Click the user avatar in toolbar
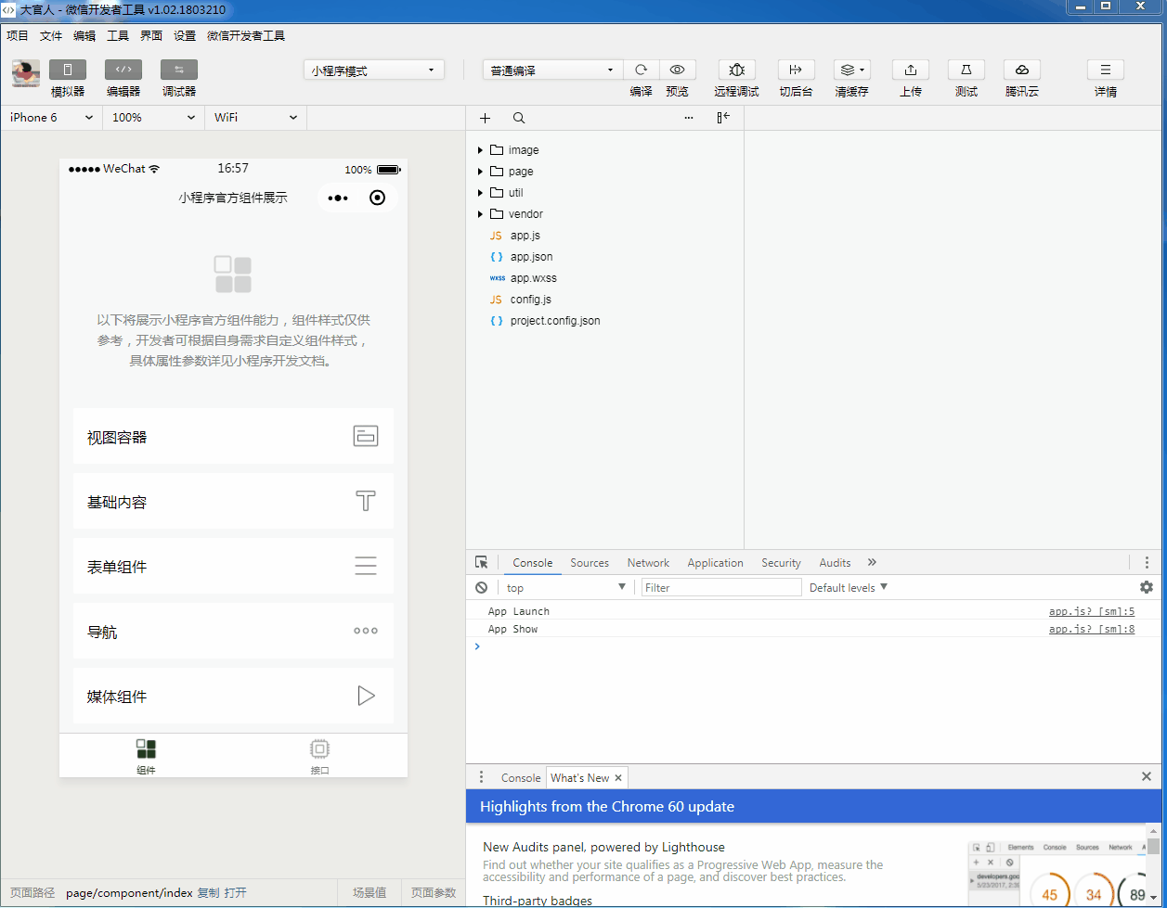 click(x=26, y=73)
